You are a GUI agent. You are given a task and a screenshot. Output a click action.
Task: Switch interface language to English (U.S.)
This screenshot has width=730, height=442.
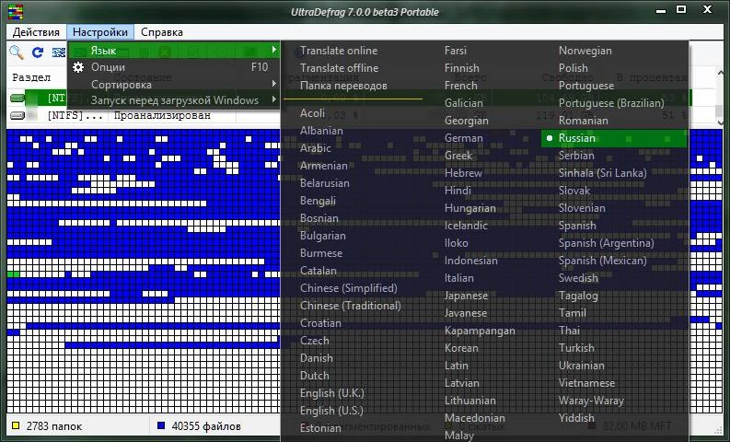tap(331, 411)
